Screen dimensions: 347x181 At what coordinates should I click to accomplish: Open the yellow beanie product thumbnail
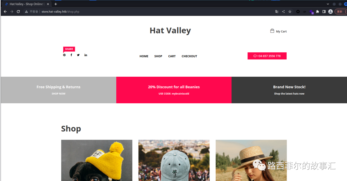point(97,160)
